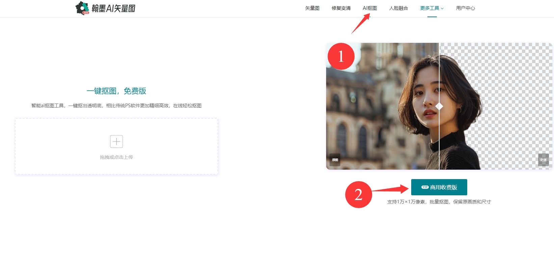Click the VIP badge on teal button
The height and width of the screenshot is (255, 554).
[425, 187]
